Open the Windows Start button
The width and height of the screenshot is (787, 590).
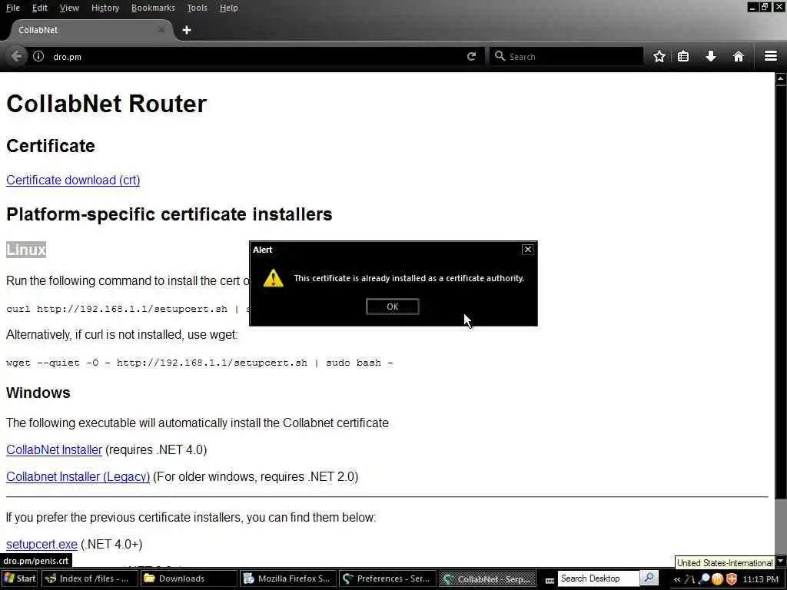coord(19,578)
